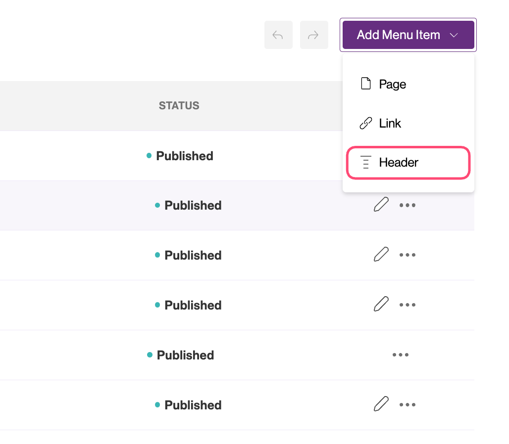Click Published status in highlighted row
Image resolution: width=509 pixels, height=444 pixels.
coord(193,205)
